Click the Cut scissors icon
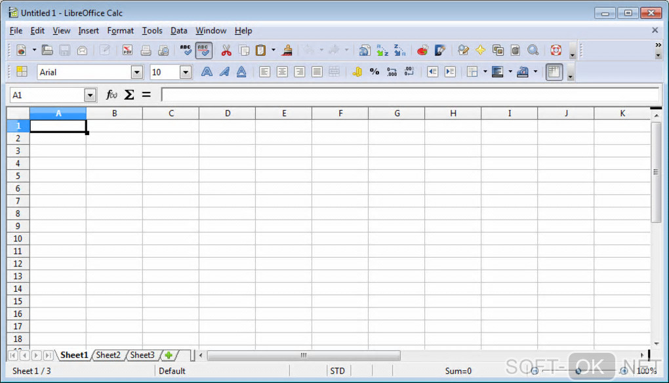The width and height of the screenshot is (669, 383). tap(226, 50)
